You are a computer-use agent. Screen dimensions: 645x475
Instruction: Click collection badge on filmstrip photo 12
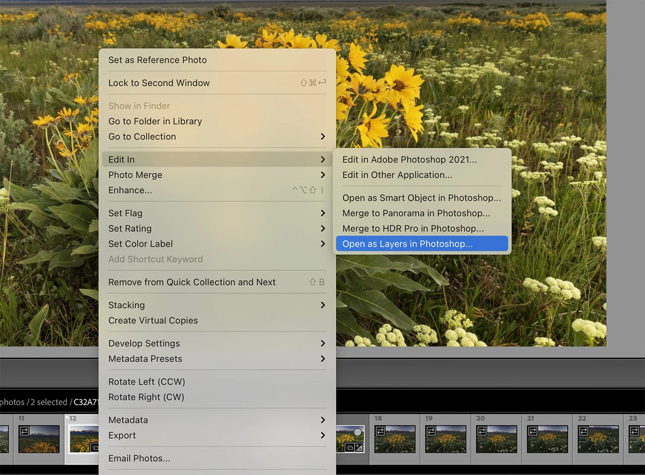[94, 447]
